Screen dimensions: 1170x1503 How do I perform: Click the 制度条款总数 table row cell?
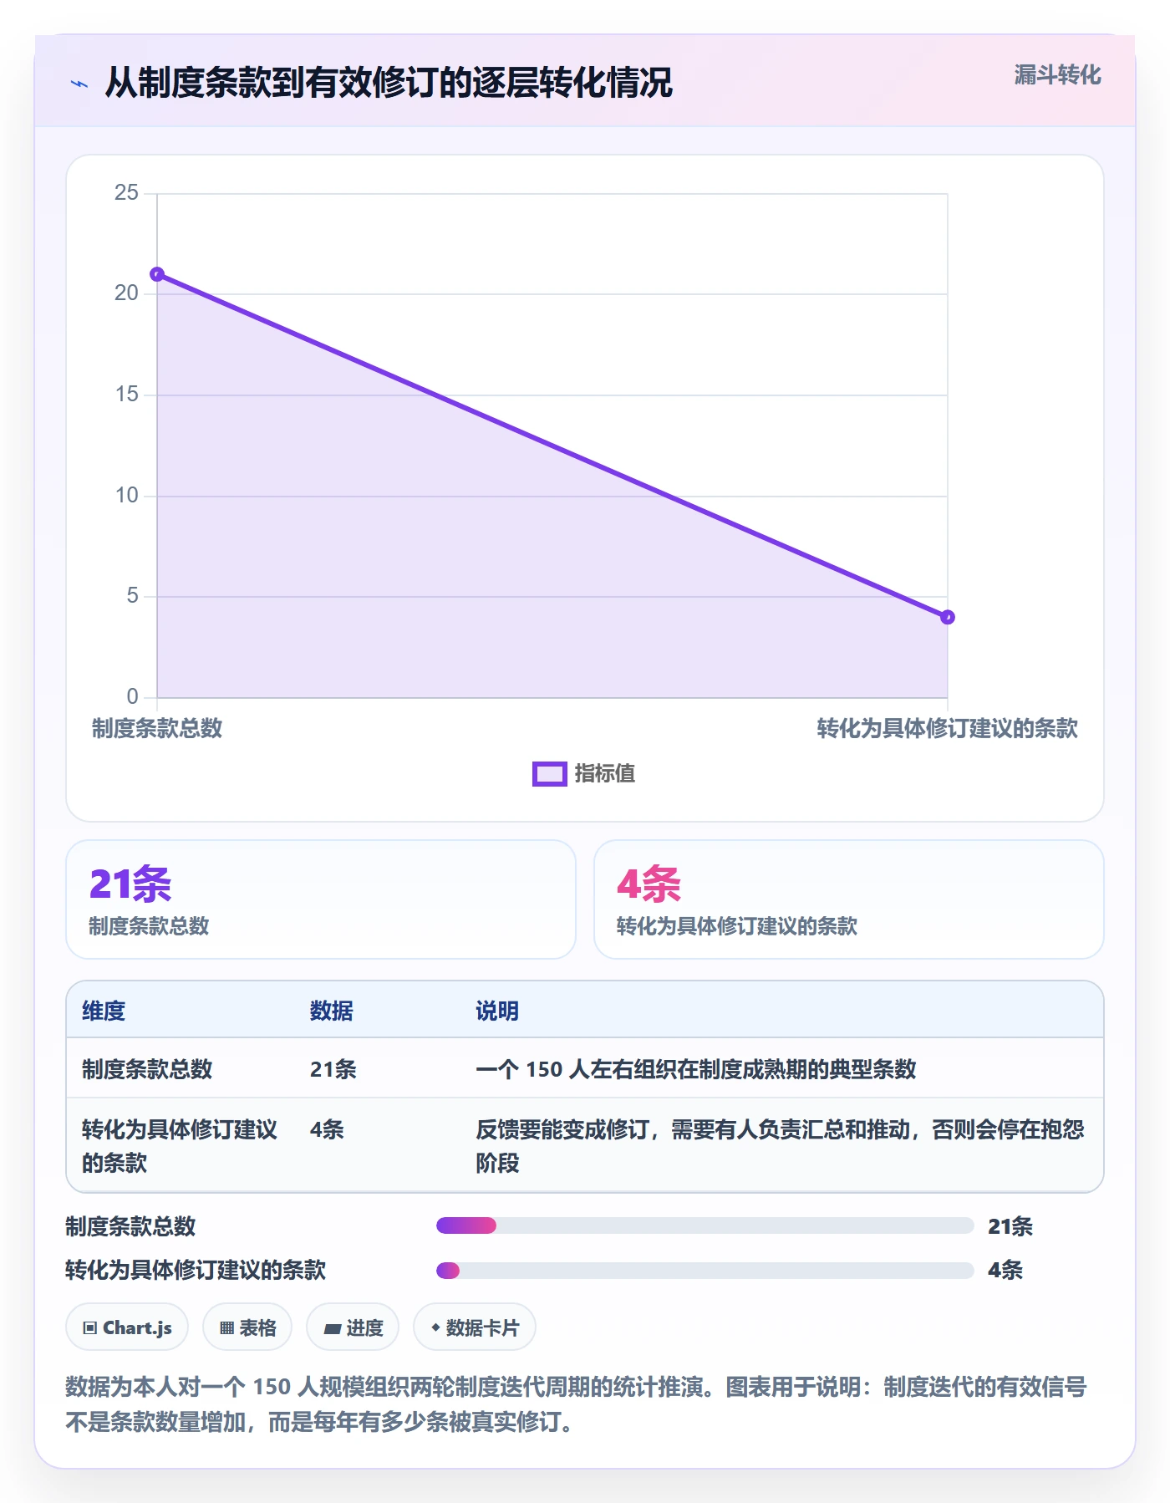(147, 1069)
